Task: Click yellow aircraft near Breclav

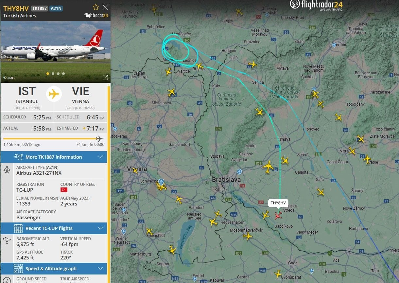Action: tap(199, 66)
